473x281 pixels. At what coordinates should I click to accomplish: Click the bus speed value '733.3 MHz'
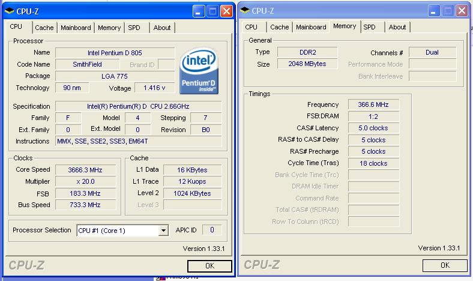tap(85, 205)
